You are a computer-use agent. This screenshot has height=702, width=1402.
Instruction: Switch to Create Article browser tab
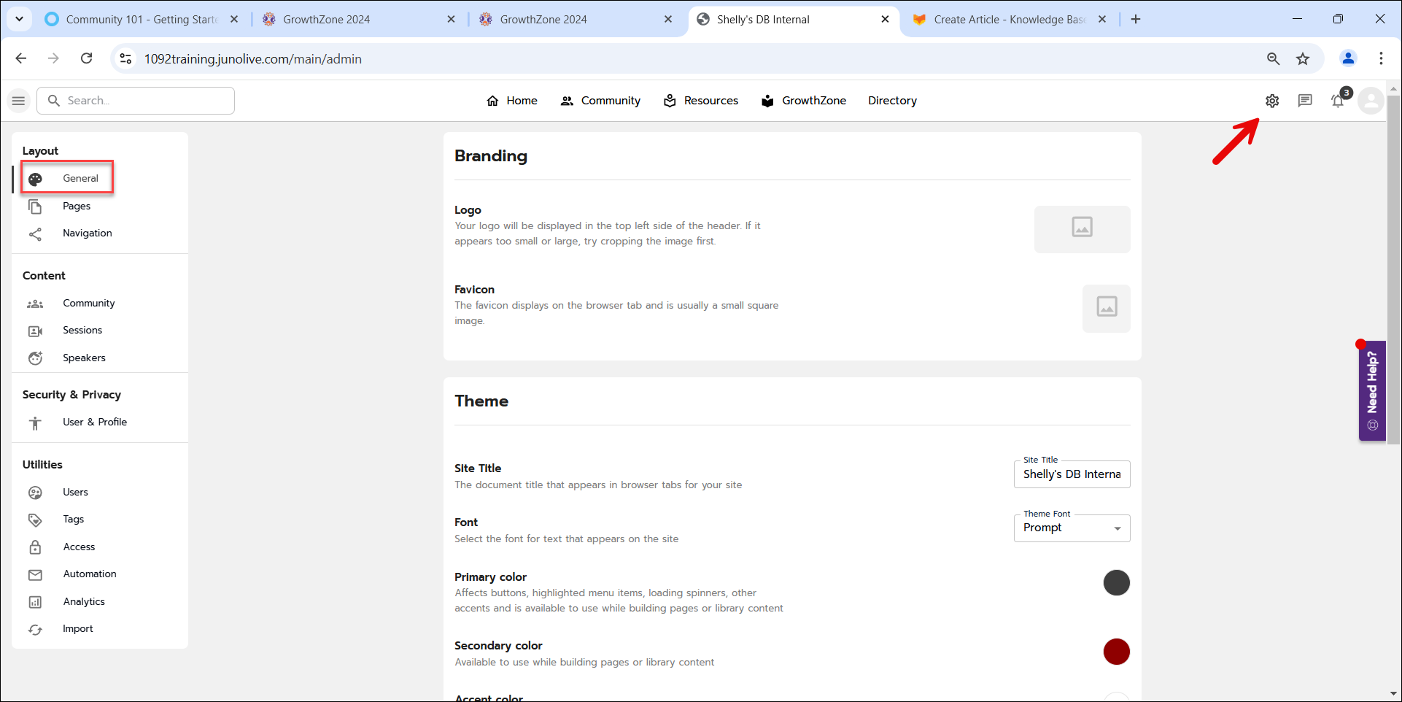(1010, 20)
